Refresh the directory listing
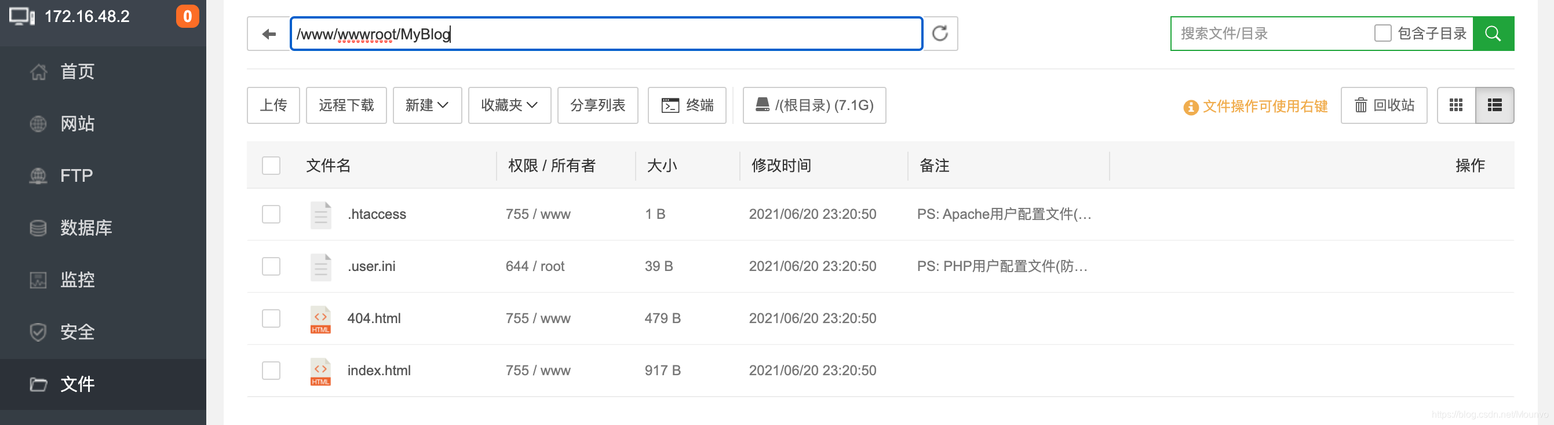The height and width of the screenshot is (425, 1554). [x=940, y=34]
